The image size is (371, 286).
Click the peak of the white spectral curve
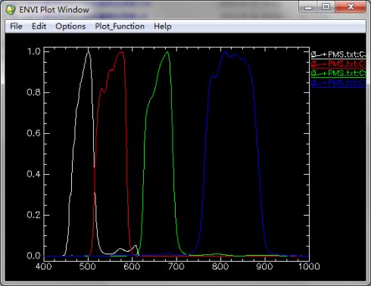point(88,52)
